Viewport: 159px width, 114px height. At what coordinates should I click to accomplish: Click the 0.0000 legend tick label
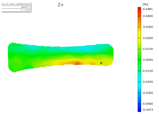pos(148,60)
